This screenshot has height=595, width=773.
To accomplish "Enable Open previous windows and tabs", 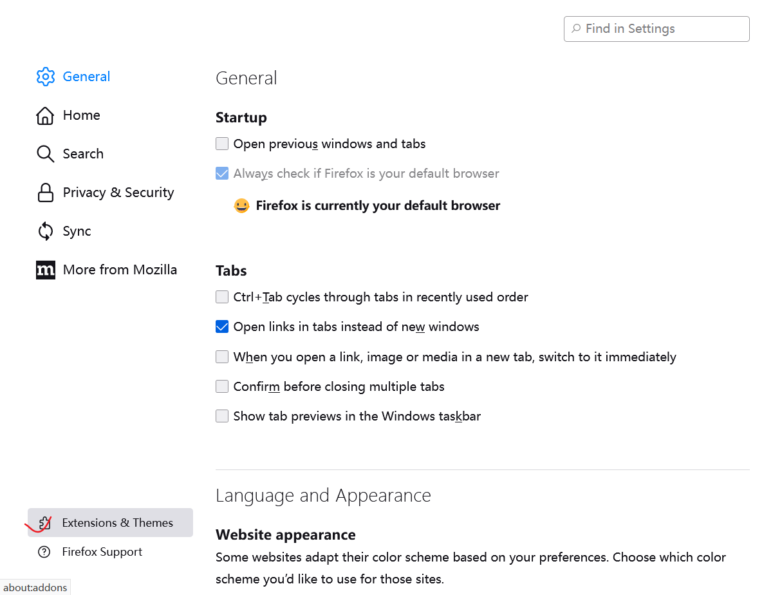I will (x=222, y=144).
